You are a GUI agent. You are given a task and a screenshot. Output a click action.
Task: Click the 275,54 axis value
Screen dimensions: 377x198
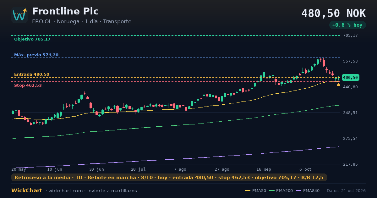[350, 138]
